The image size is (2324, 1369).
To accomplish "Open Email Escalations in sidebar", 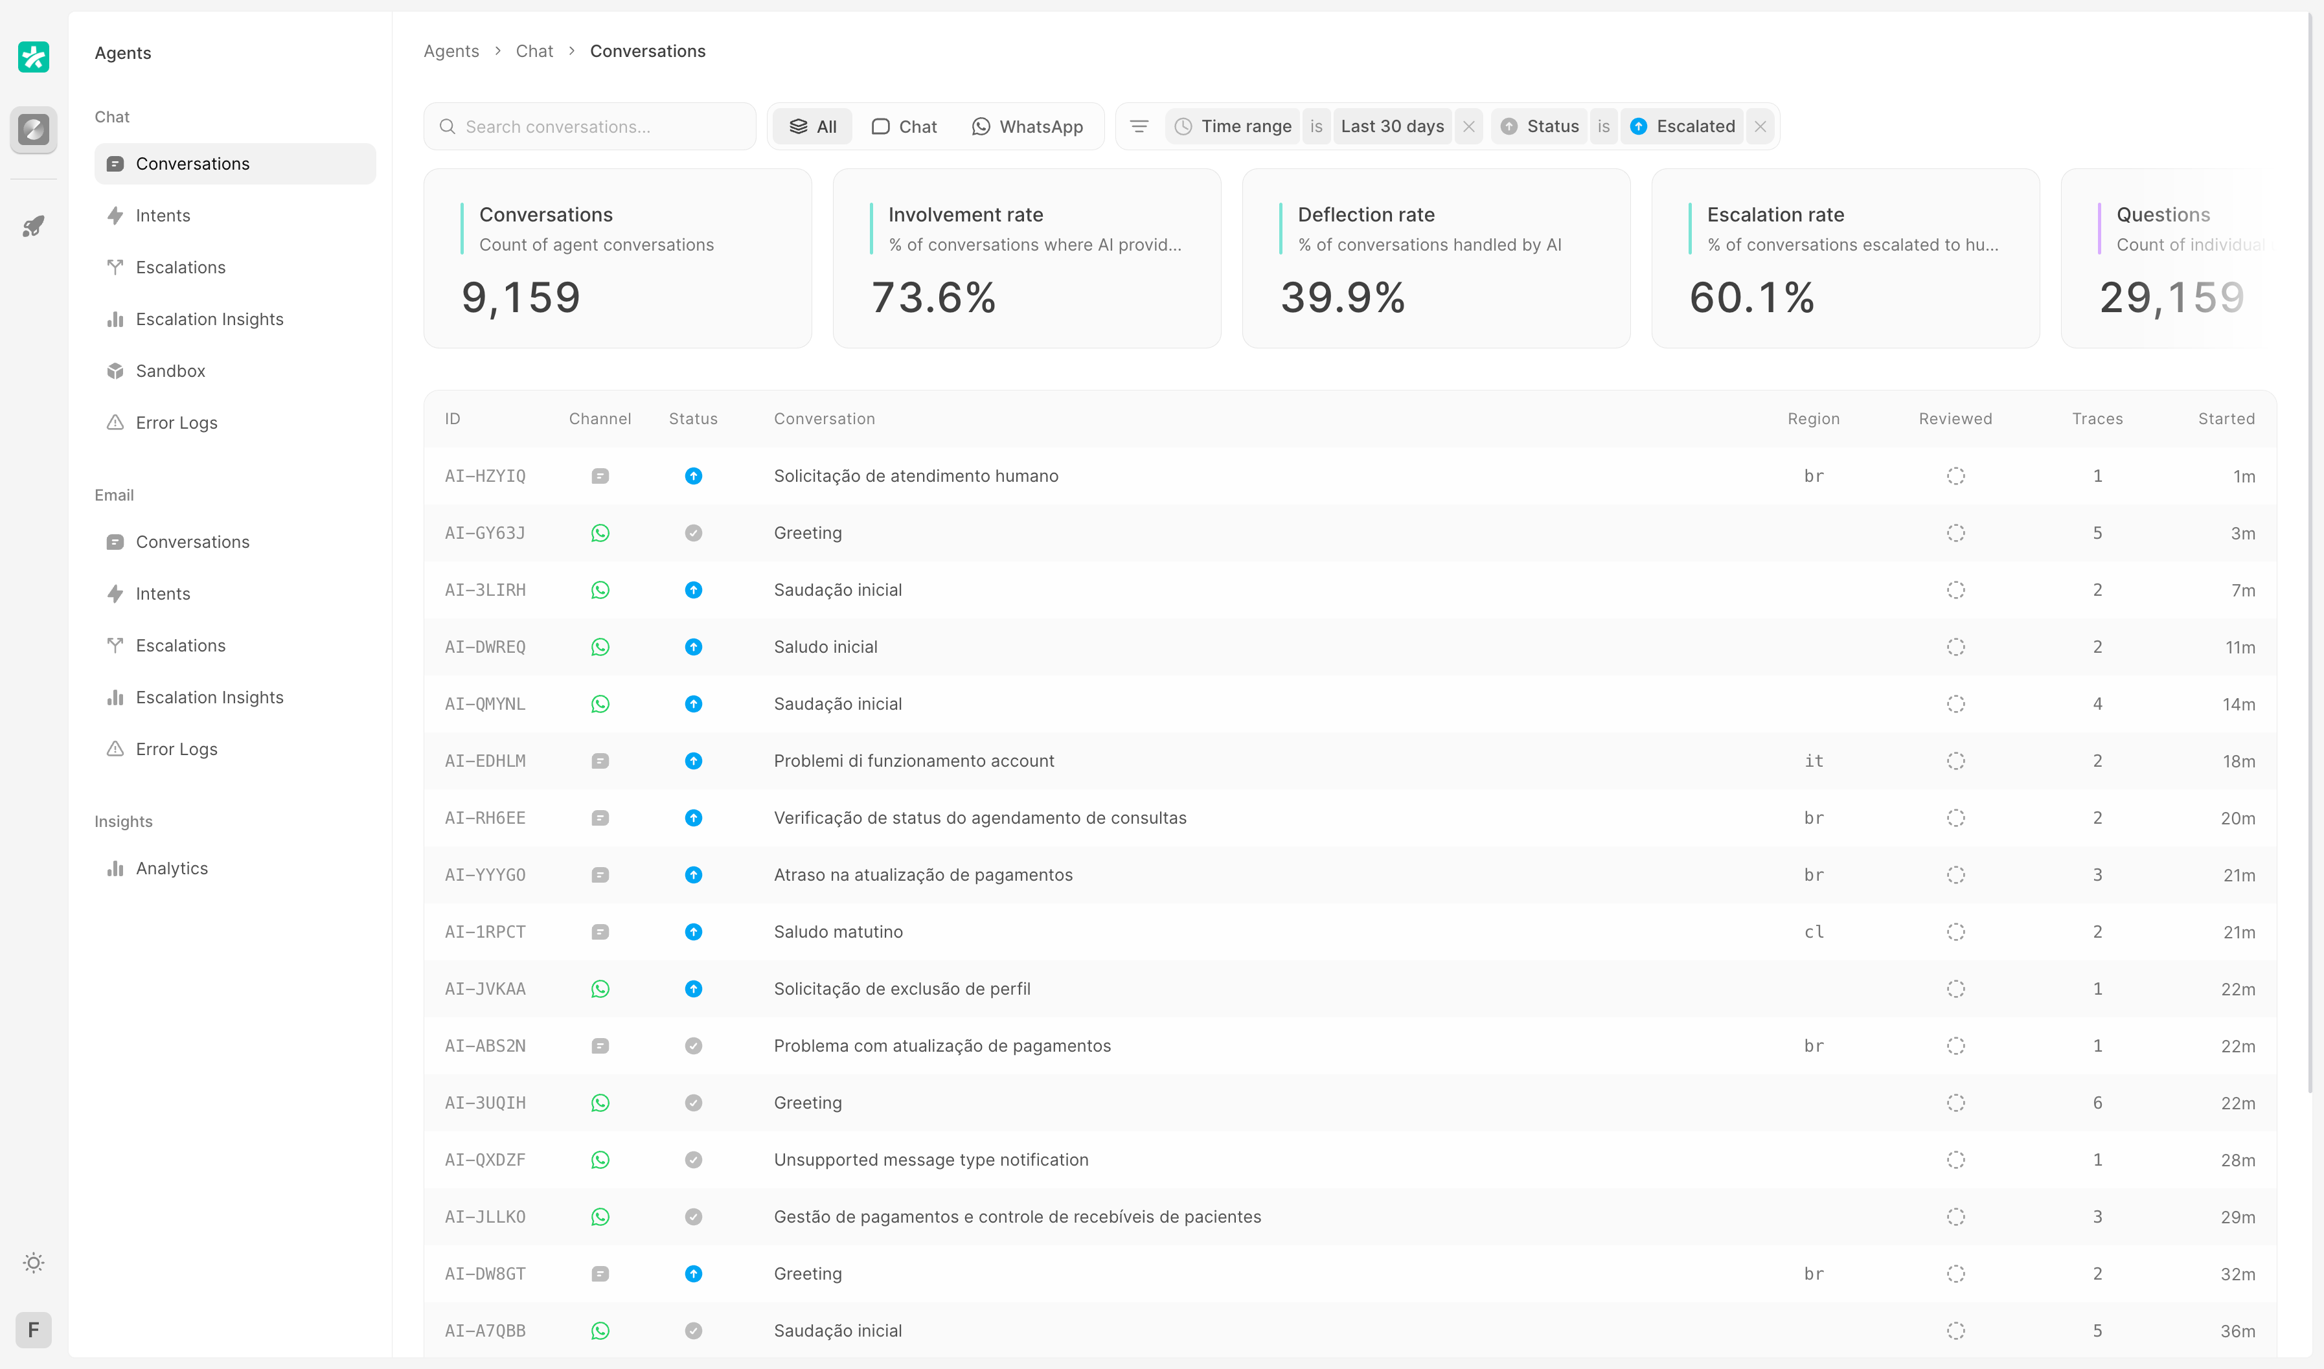I will click(x=235, y=645).
